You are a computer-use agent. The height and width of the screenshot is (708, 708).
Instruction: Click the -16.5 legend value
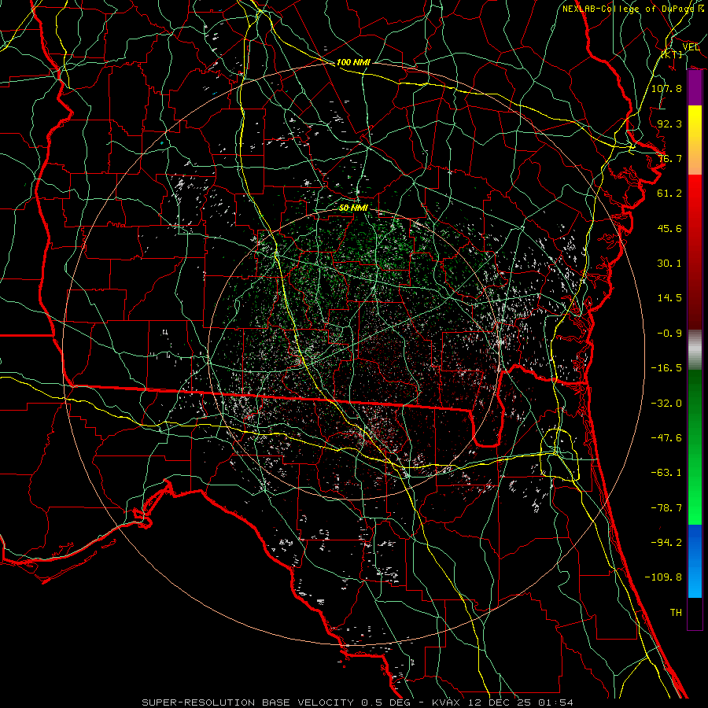[x=666, y=368]
